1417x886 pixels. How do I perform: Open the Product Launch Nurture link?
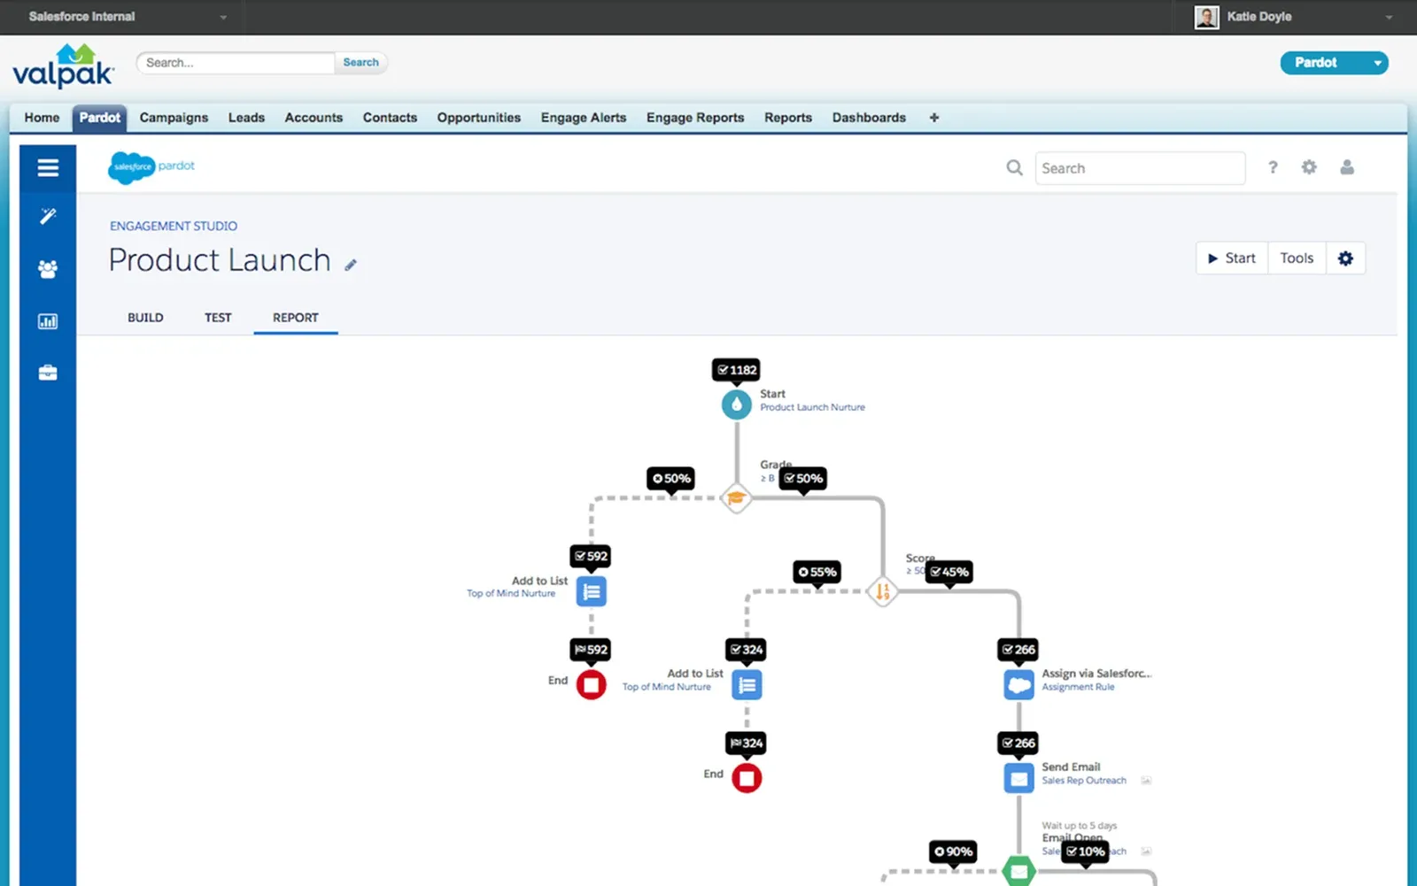pyautogui.click(x=812, y=407)
